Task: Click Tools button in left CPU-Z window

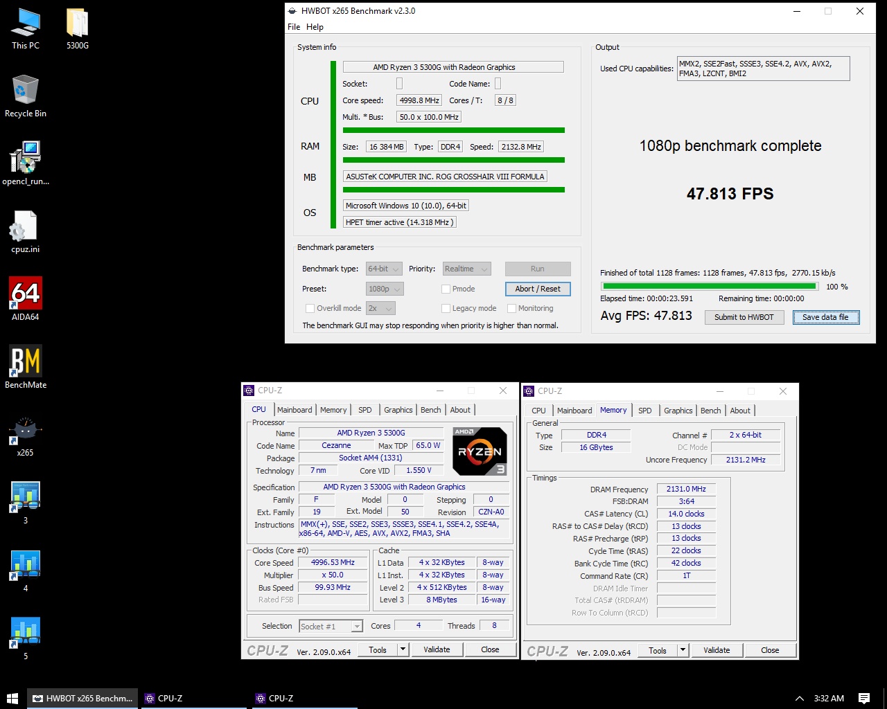Action: tap(378, 649)
